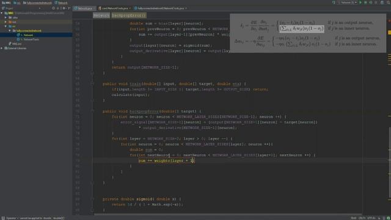Toggle fold marker at backpropError method

(92, 111)
